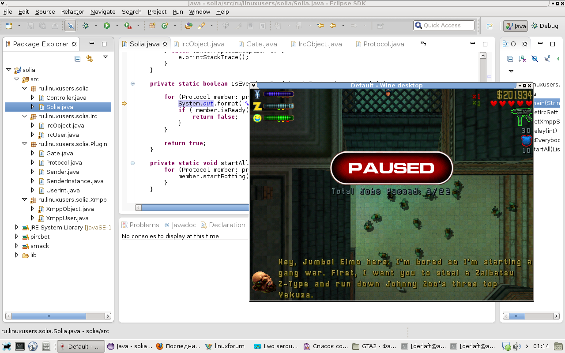Image resolution: width=565 pixels, height=353 pixels.
Task: Open the Declaration view tab
Action: [x=223, y=225]
